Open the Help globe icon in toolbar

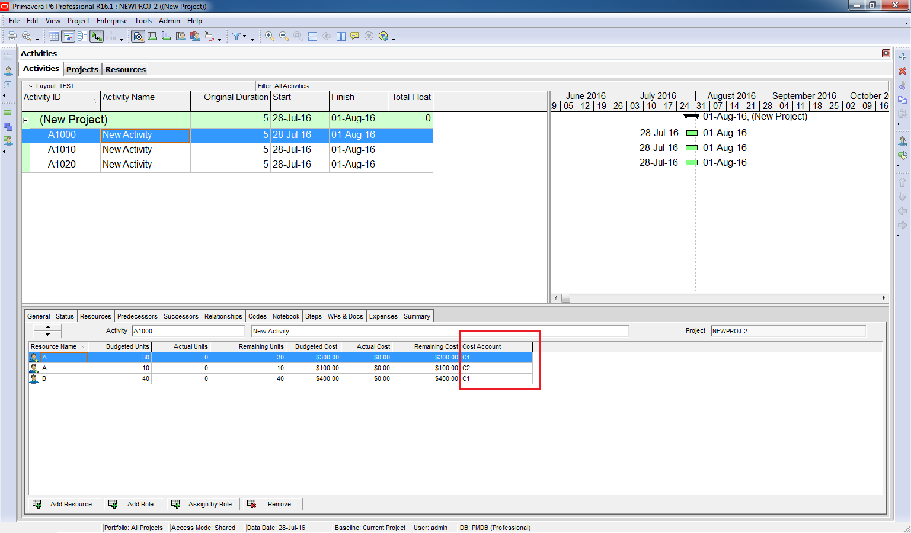point(383,36)
